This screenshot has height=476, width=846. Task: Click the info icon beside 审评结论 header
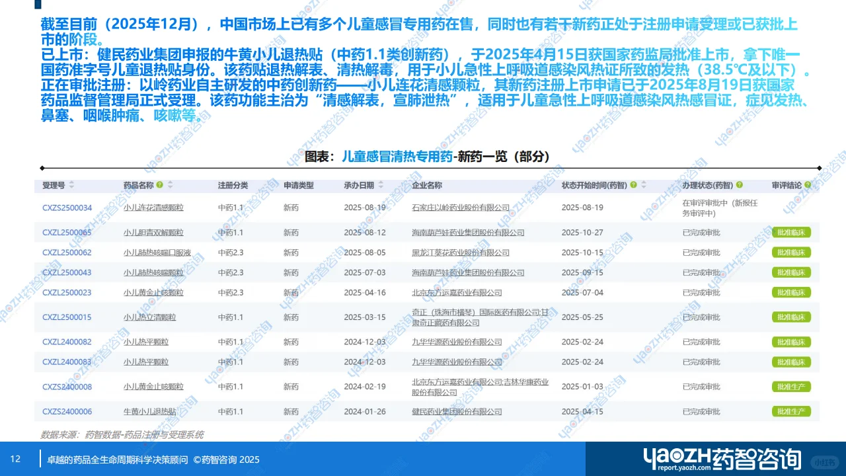pos(807,185)
